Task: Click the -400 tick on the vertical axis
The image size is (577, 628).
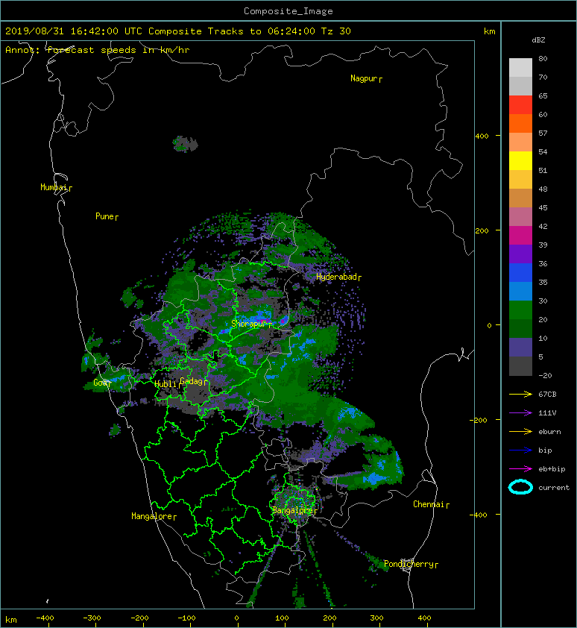Action: [x=479, y=515]
